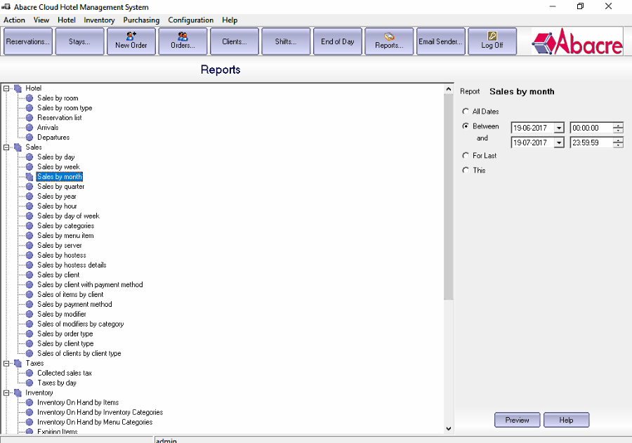Click the report tree vertical scrollbar thumb
Image resolution: width=632 pixels, height=443 pixels.
(x=449, y=197)
